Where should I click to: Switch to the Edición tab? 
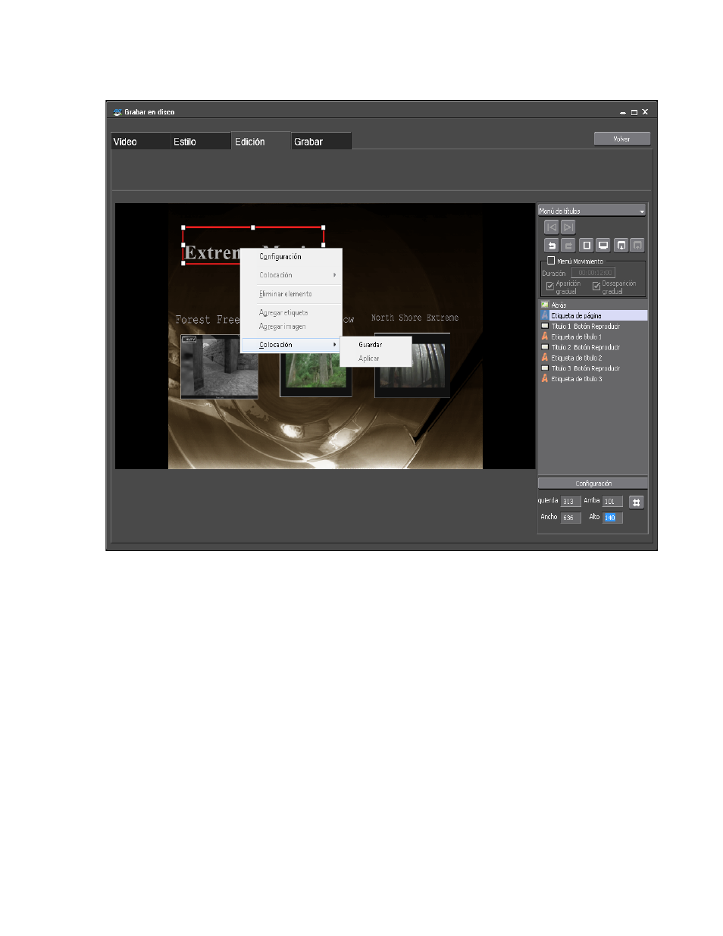coord(261,142)
